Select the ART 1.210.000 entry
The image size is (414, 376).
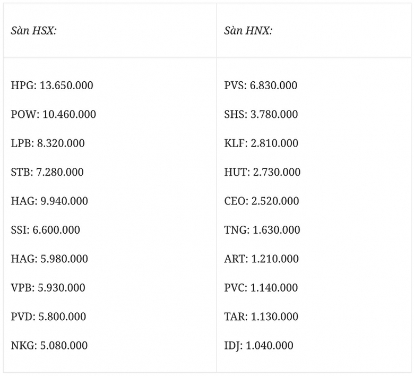(x=261, y=259)
